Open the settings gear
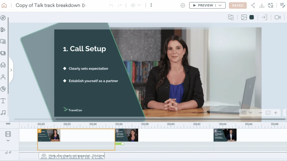The height and width of the screenshot is (161, 287). pyautogui.click(x=183, y=5)
